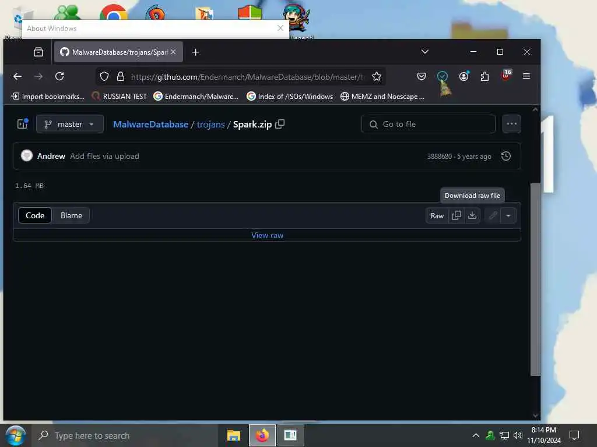Screen dimensions: 597x447
Task: Copy raw file contents
Action: (x=456, y=215)
